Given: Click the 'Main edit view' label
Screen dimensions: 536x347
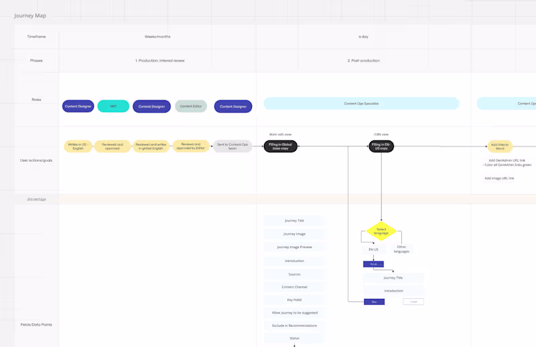Looking at the screenshot, I should coord(280,134).
